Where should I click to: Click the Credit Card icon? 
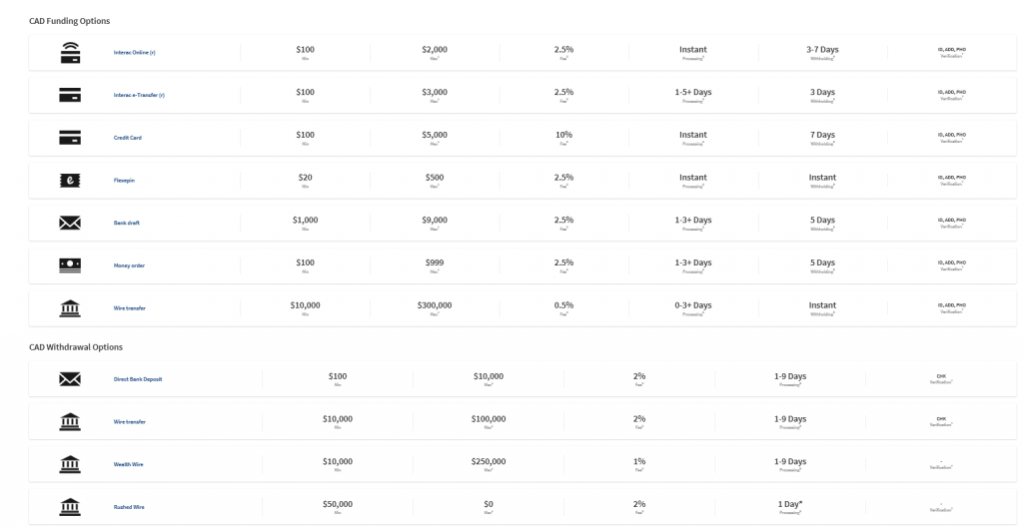pyautogui.click(x=70, y=138)
